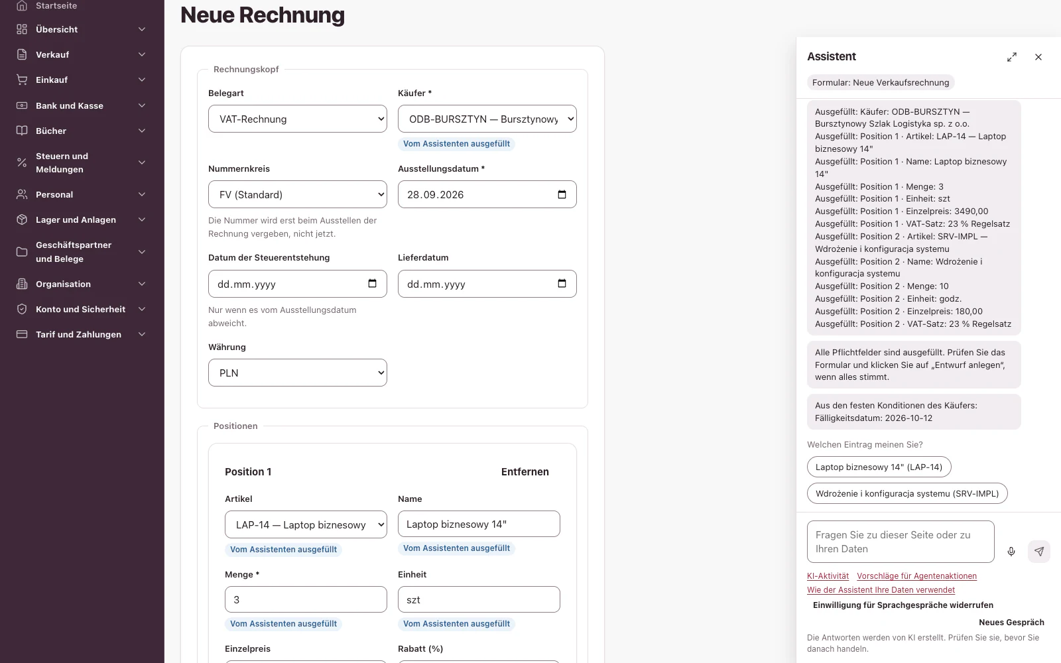The image size is (1061, 663).
Task: Click the Einkauf shopping cart icon
Action: point(22,80)
